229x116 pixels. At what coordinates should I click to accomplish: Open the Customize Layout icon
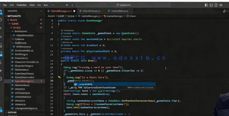[221, 5]
